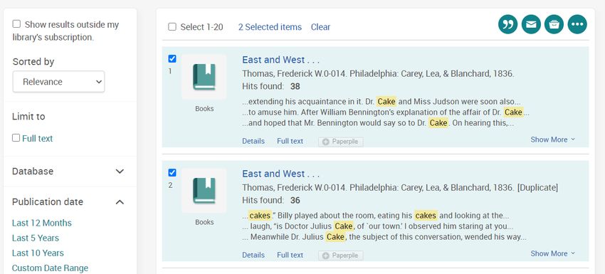Open the Relevance sort dropdown
This screenshot has width=605, height=274.
[x=58, y=81]
